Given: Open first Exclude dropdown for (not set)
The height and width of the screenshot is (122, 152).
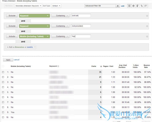Looking at the screenshot, I should pyautogui.click(x=12, y=16).
